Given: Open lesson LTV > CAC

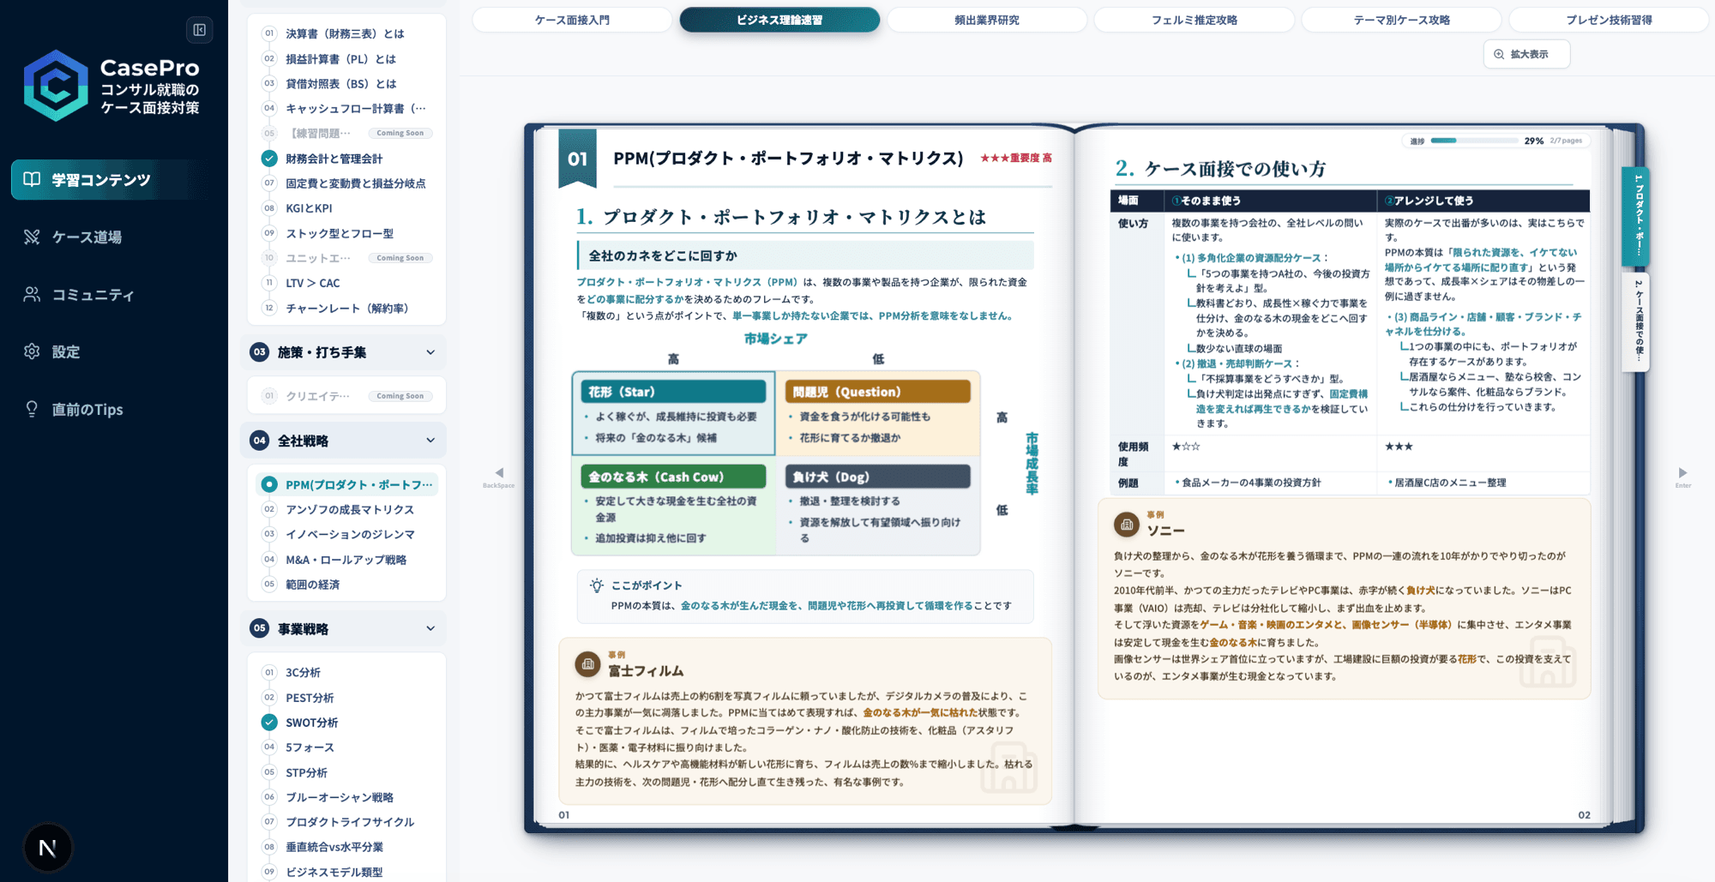Looking at the screenshot, I should (312, 283).
